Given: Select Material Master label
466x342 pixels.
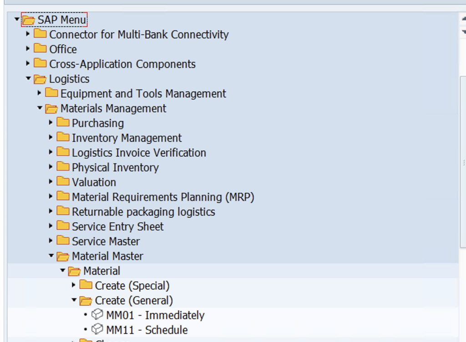Looking at the screenshot, I should [x=107, y=256].
